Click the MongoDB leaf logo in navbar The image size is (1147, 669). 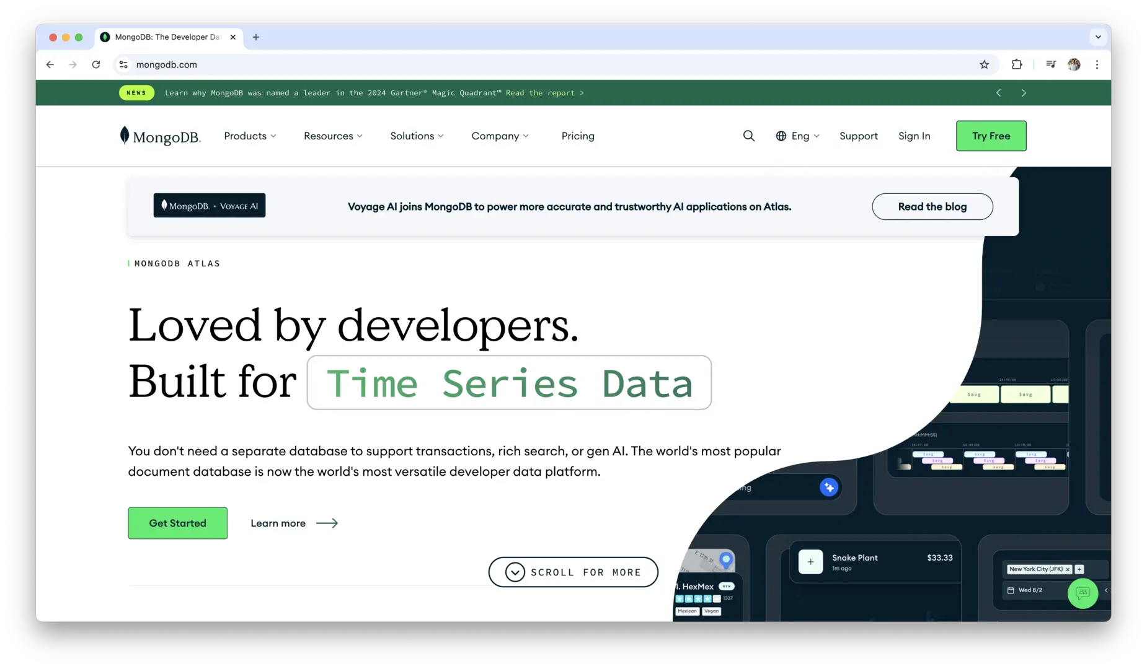pyautogui.click(x=160, y=136)
